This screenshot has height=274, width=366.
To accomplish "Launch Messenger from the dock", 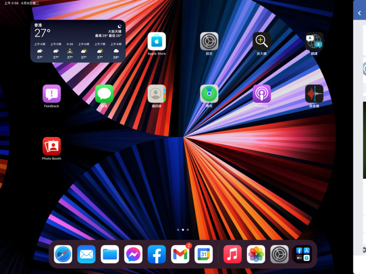I will (133, 254).
